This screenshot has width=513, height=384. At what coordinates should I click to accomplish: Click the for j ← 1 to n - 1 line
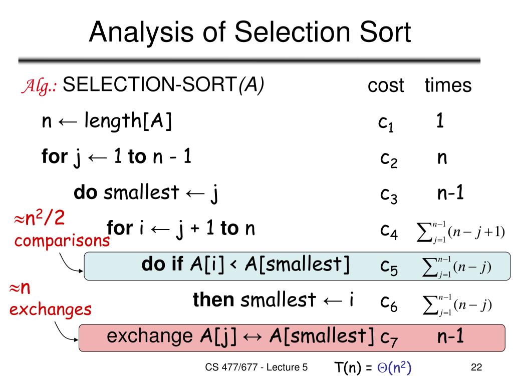coord(116,156)
